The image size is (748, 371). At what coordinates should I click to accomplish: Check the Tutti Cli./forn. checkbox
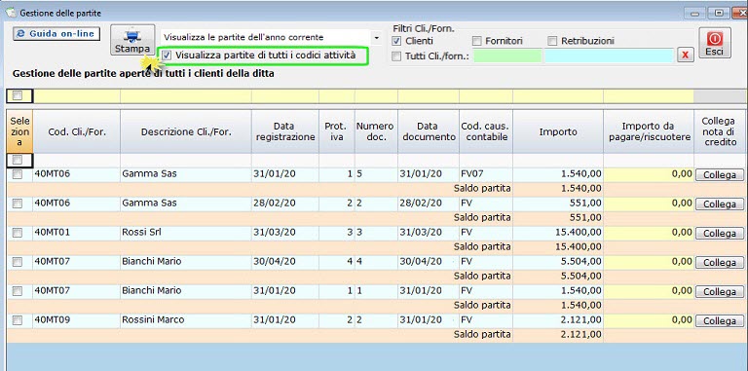(396, 56)
